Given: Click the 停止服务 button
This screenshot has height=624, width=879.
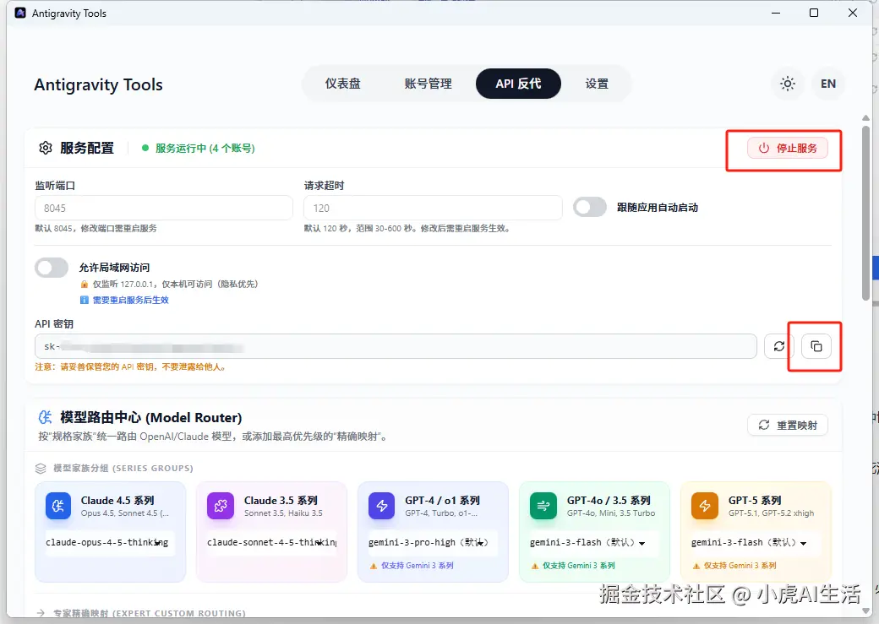Looking at the screenshot, I should pos(788,149).
